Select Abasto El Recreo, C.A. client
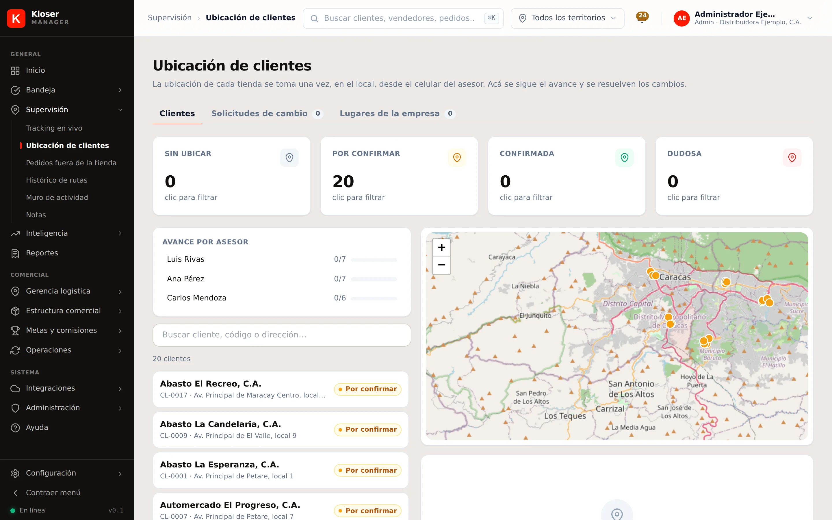The image size is (832, 520). 281,389
